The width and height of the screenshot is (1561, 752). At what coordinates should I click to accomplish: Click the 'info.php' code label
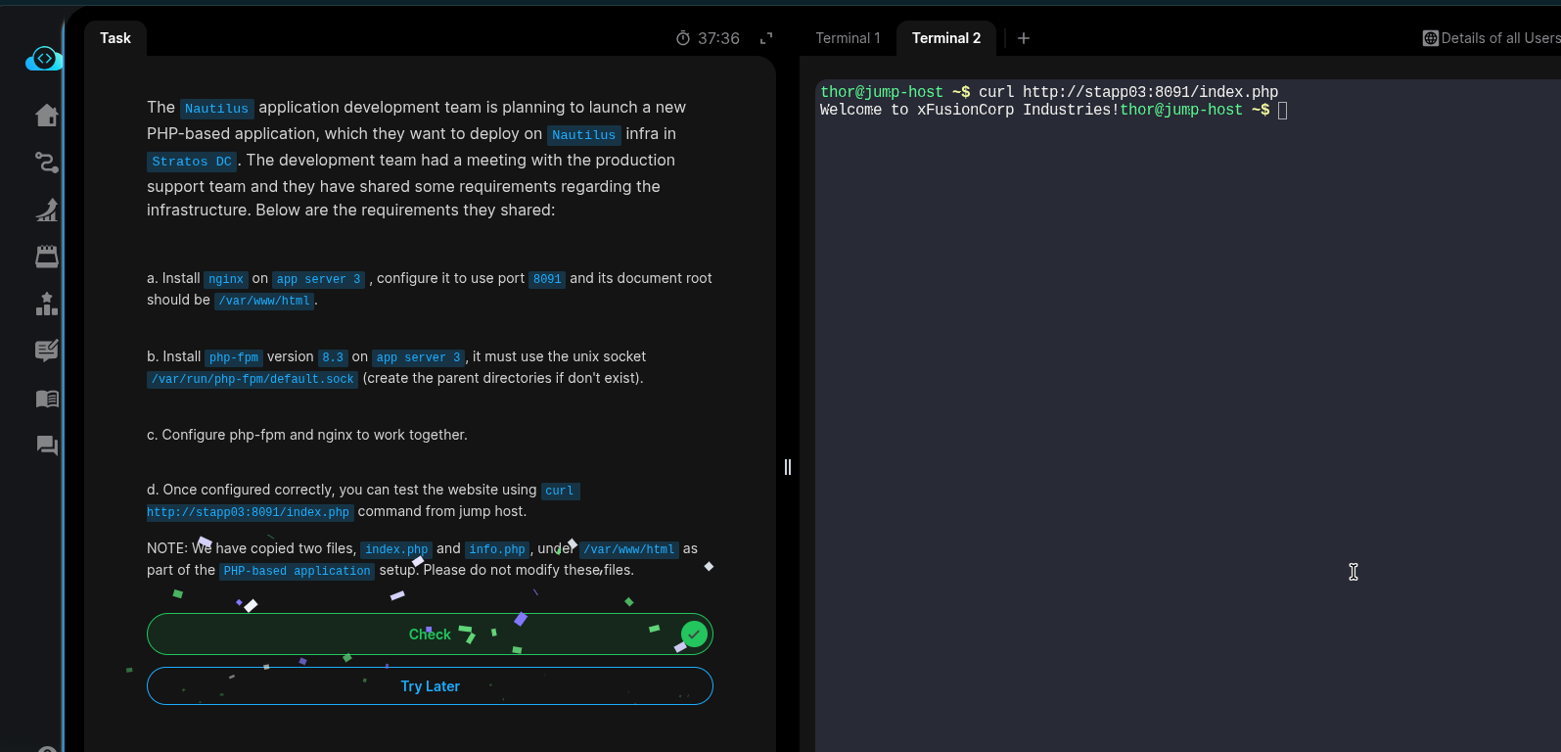coord(497,549)
